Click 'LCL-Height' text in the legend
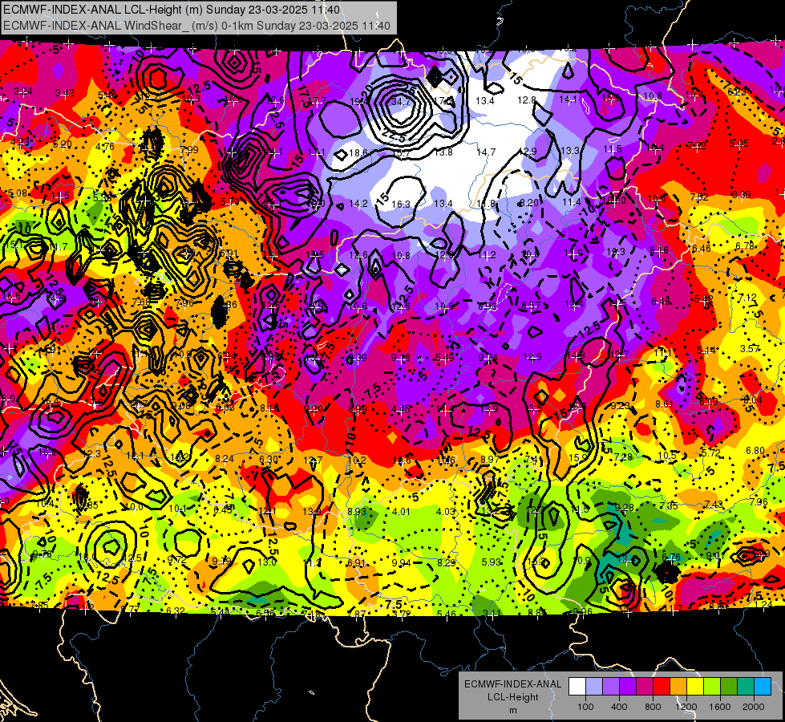This screenshot has width=785, height=722. (x=512, y=697)
